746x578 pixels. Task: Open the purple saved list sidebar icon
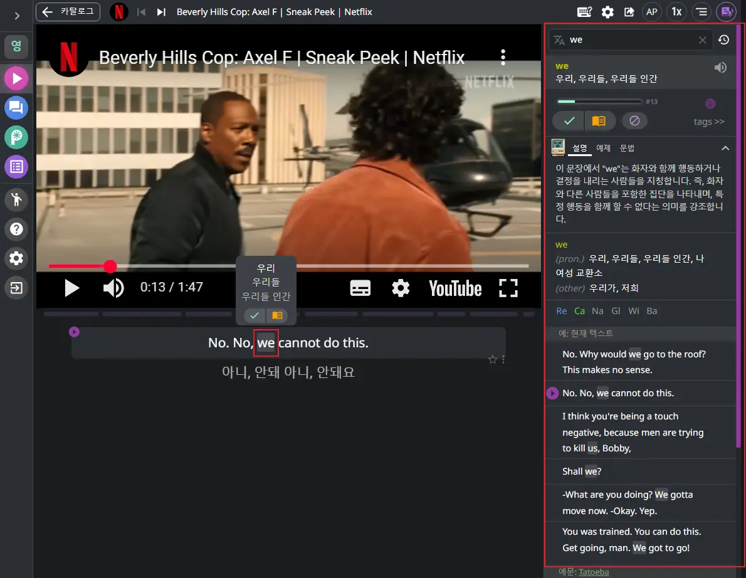coord(16,167)
